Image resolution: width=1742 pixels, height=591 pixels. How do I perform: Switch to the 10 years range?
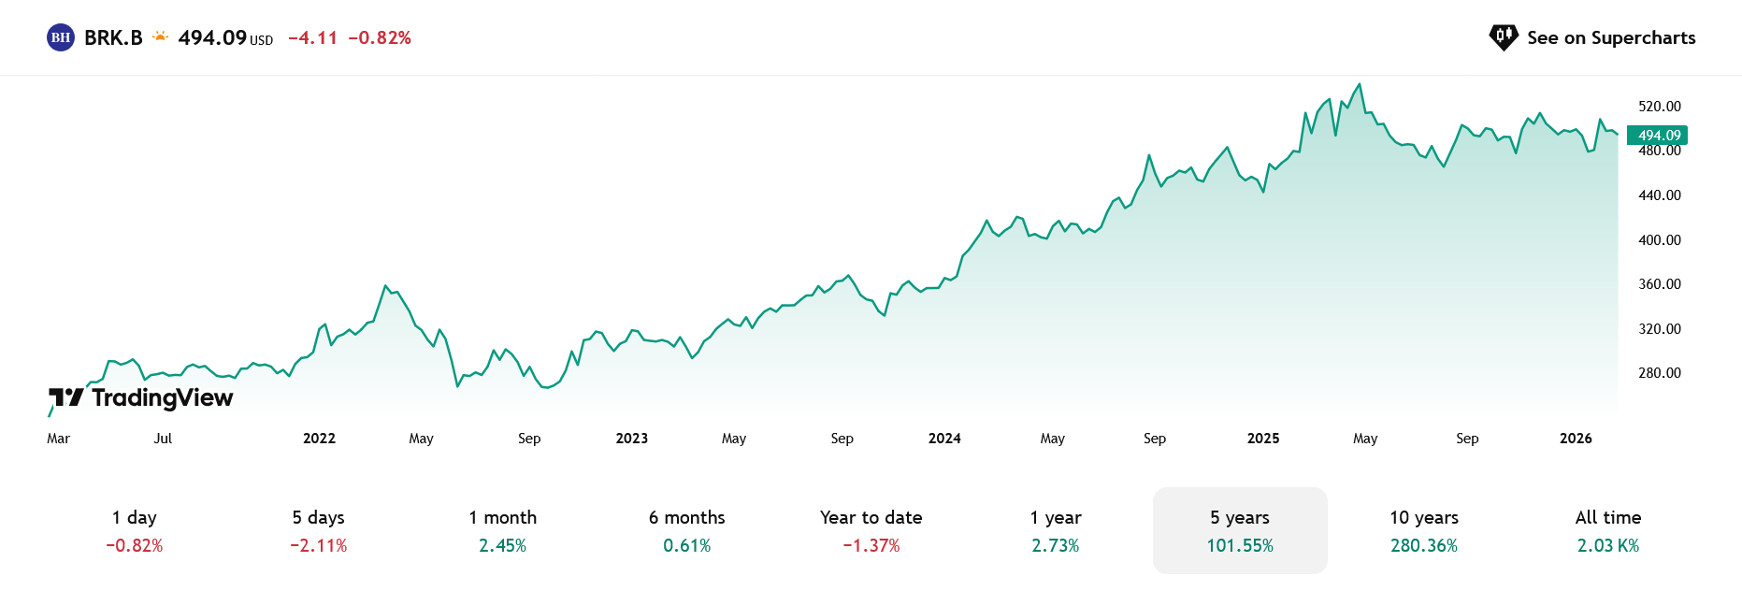[x=1423, y=530]
